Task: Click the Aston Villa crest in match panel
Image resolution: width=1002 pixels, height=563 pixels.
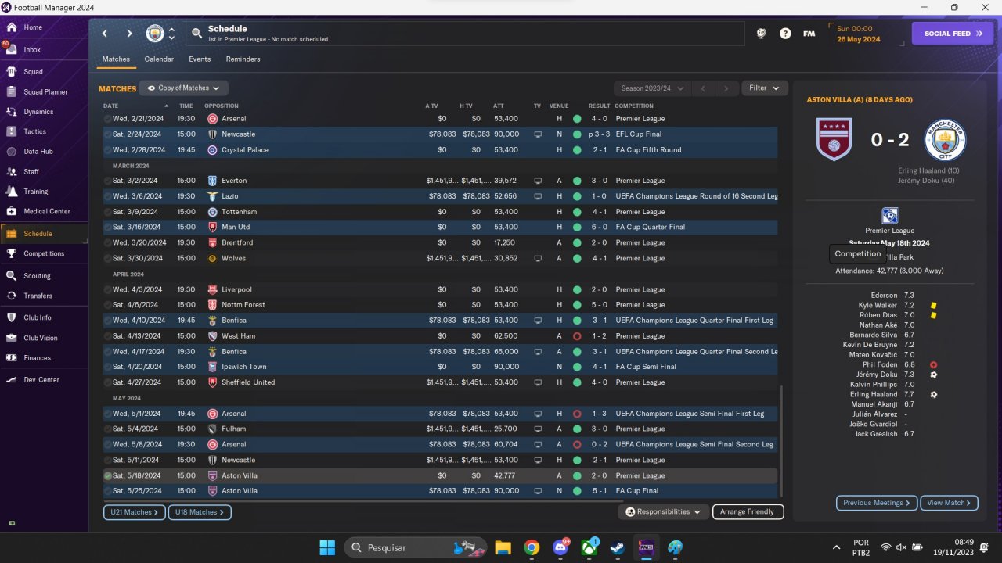Action: tap(834, 140)
